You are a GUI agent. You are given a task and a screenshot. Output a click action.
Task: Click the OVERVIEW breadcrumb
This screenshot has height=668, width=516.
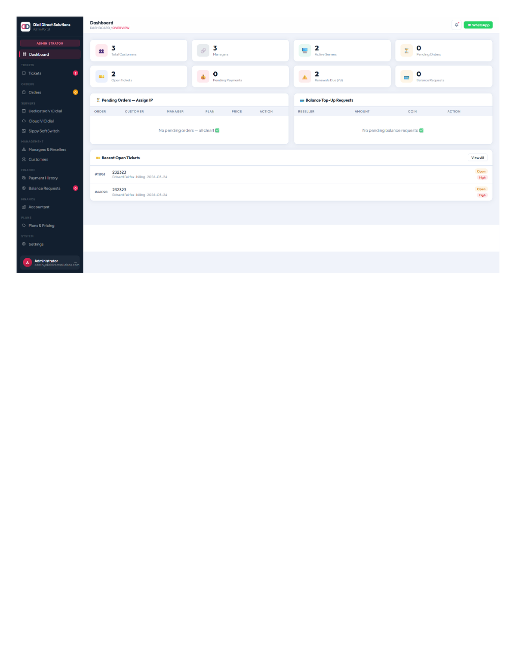[121, 28]
